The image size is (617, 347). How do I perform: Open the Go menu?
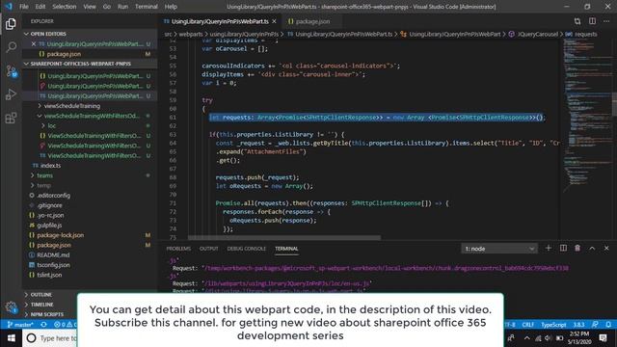[x=107, y=7]
